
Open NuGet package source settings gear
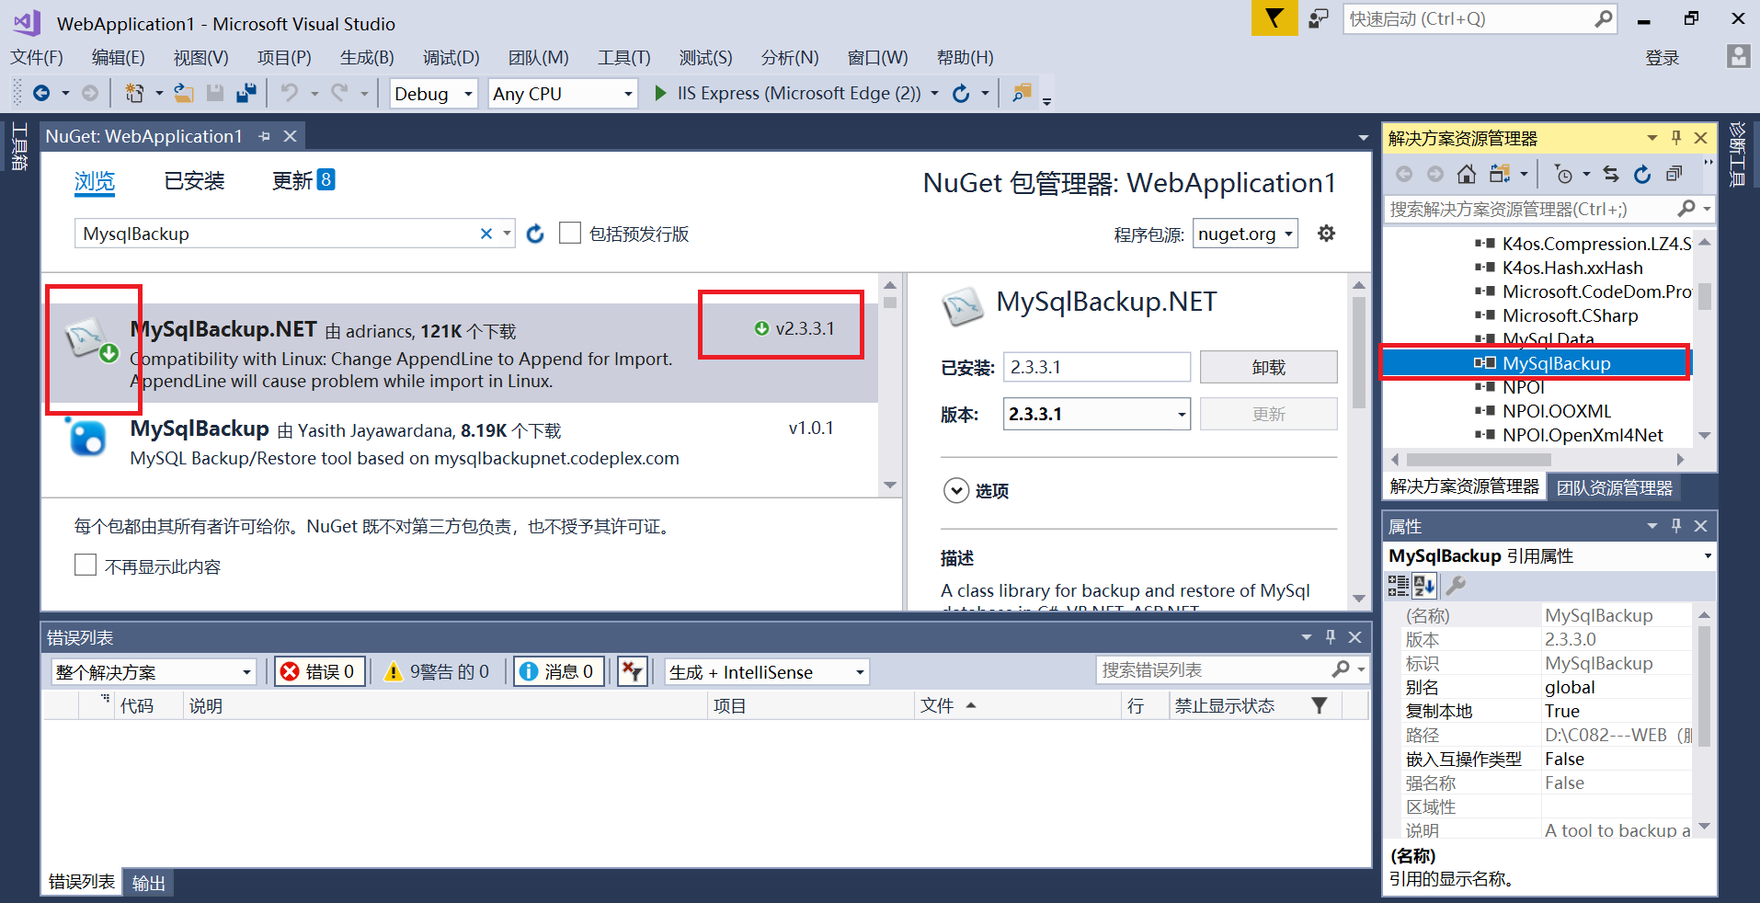coord(1326,234)
